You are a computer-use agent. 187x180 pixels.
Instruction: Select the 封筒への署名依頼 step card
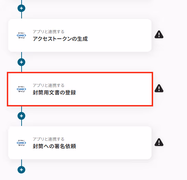pos(80,143)
